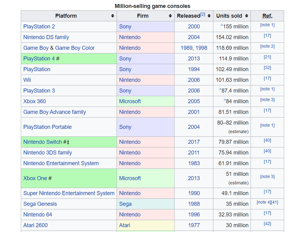
Task: Open the PlayStation Portable link
Action: [47, 127]
